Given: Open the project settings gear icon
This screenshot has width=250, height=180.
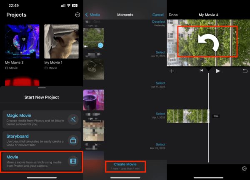Looking at the screenshot, I should coord(244,168).
